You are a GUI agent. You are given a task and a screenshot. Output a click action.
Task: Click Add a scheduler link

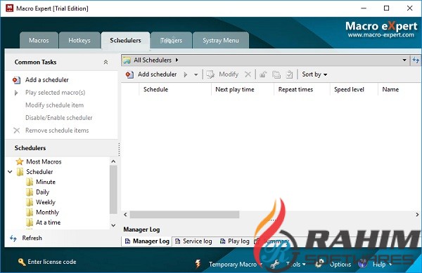tap(47, 80)
